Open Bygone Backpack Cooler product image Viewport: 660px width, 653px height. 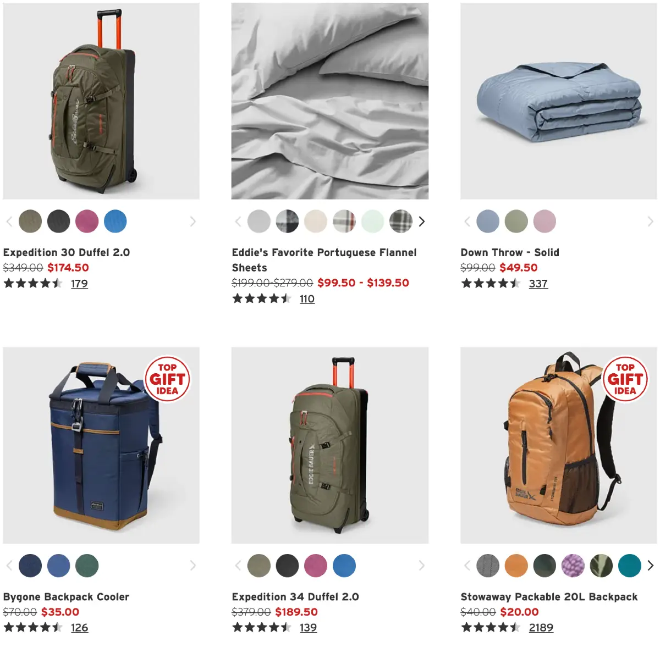(101, 445)
